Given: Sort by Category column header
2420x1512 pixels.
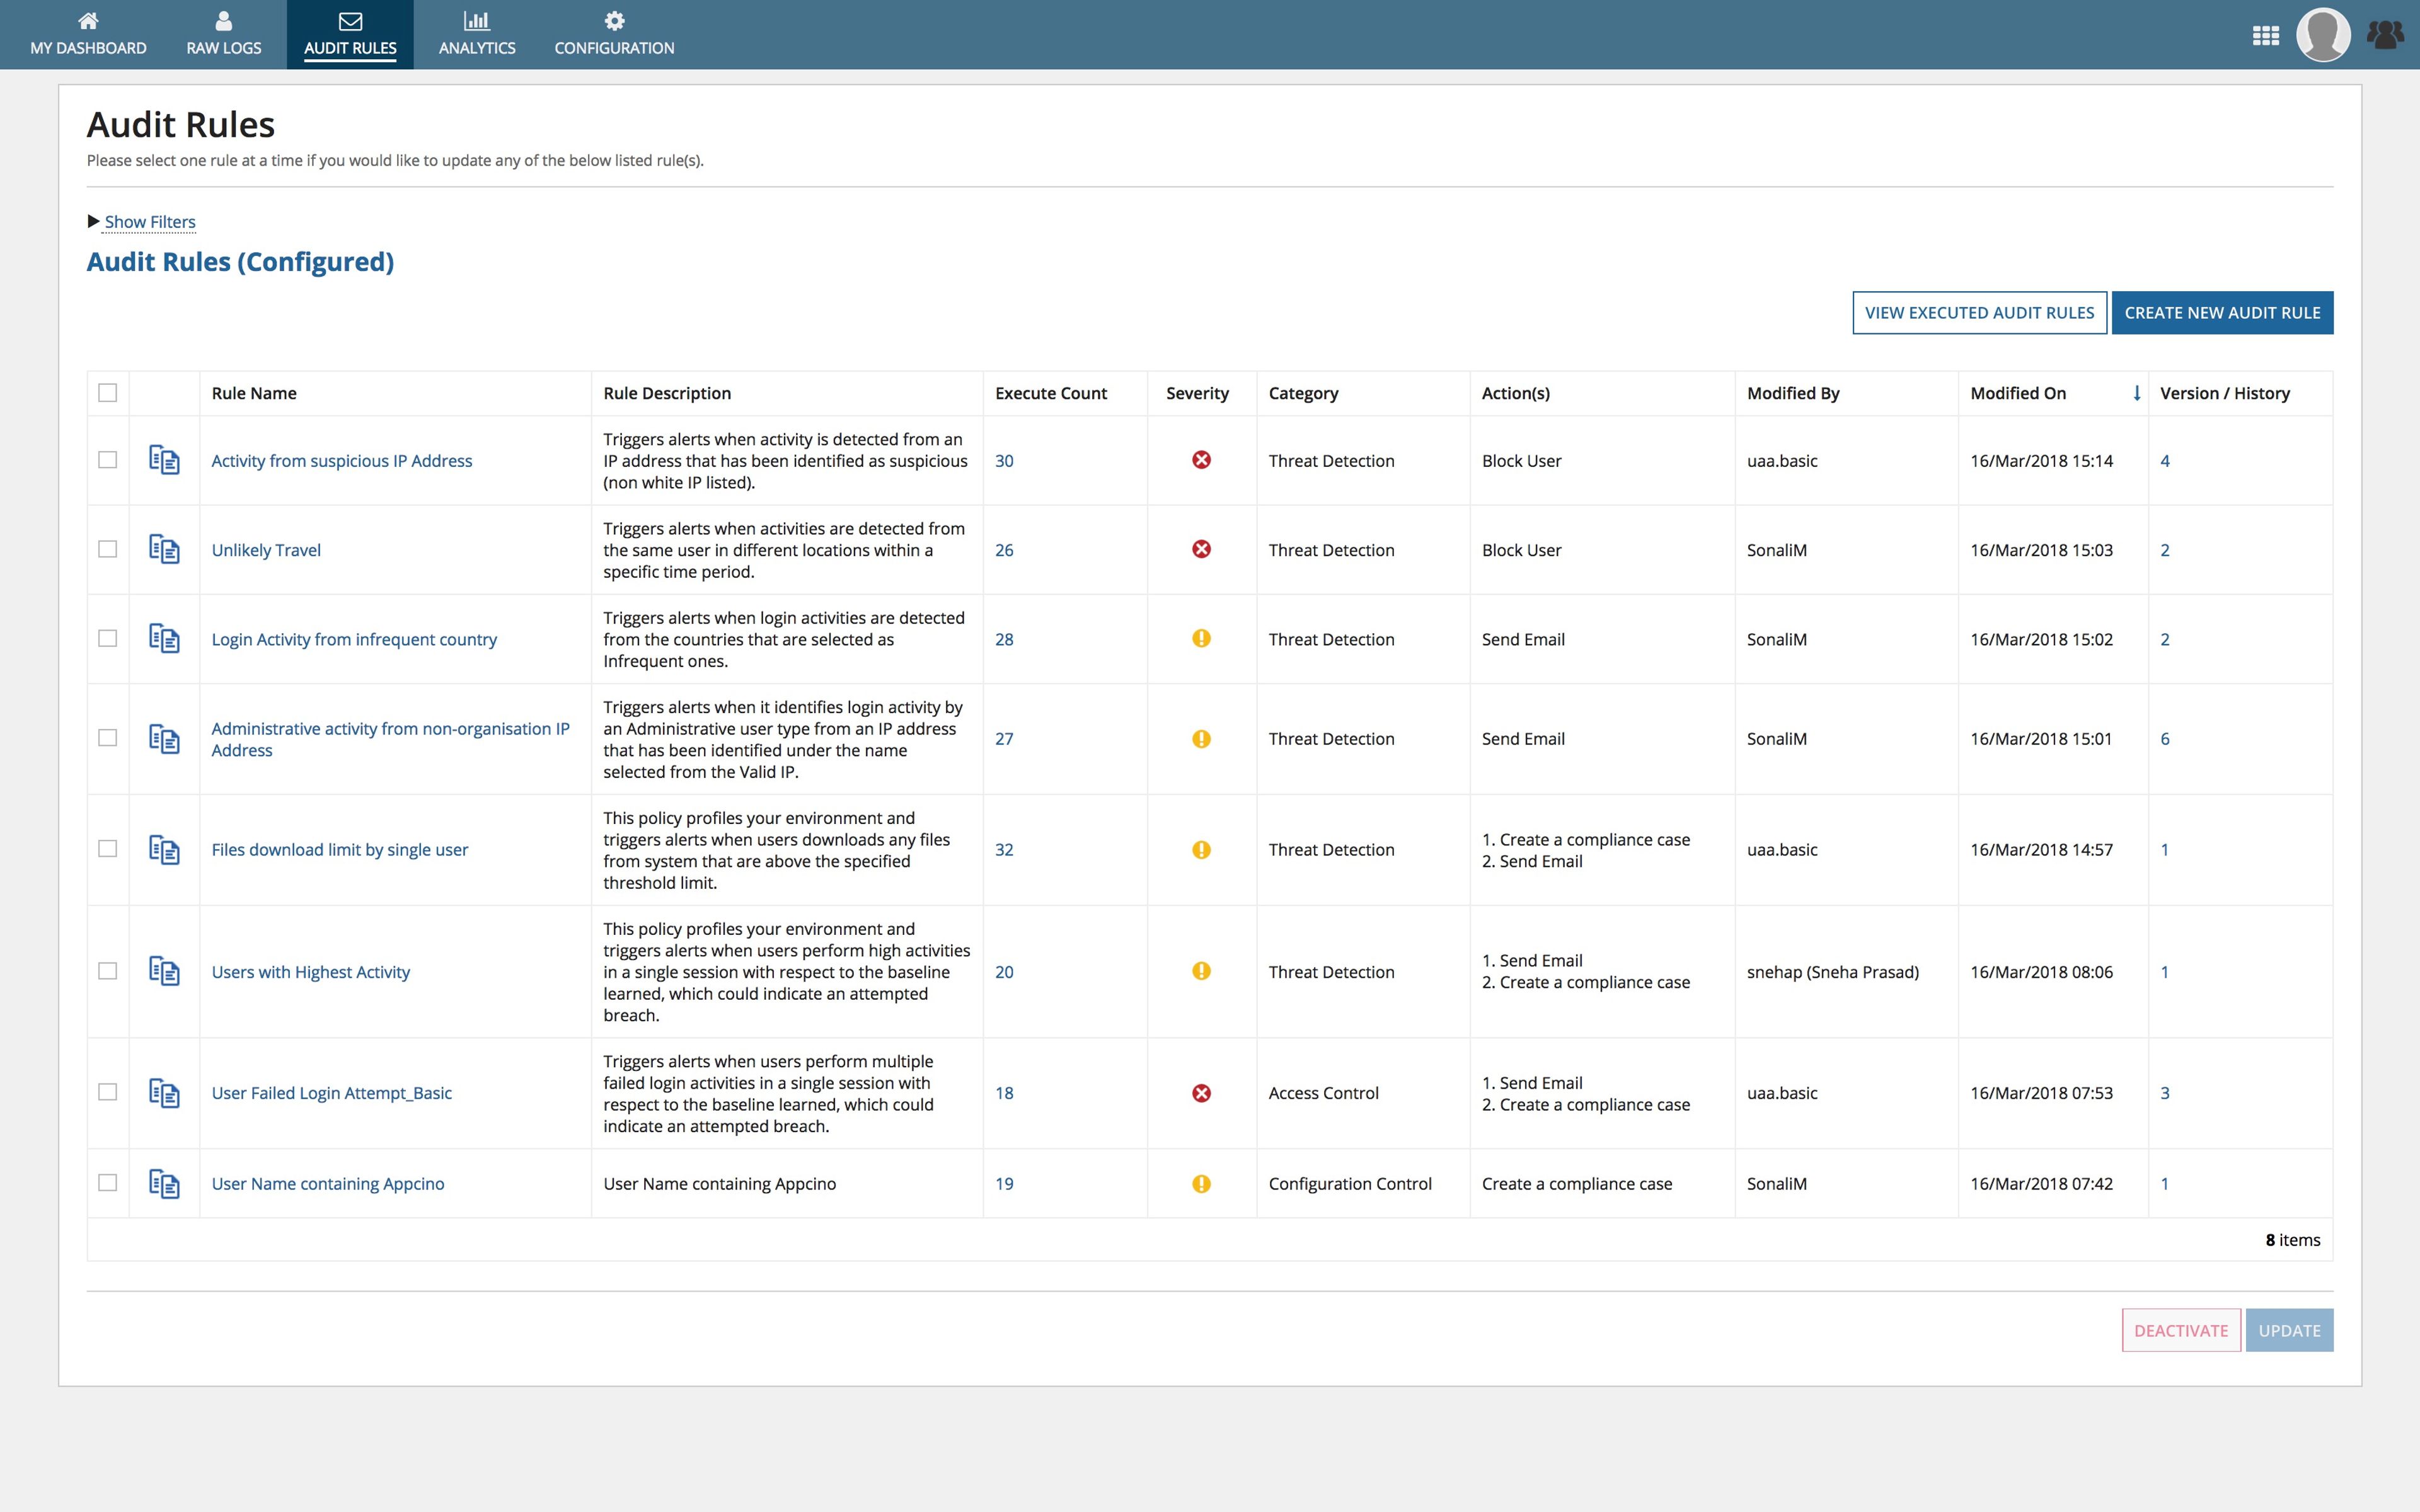Looking at the screenshot, I should 1303,393.
